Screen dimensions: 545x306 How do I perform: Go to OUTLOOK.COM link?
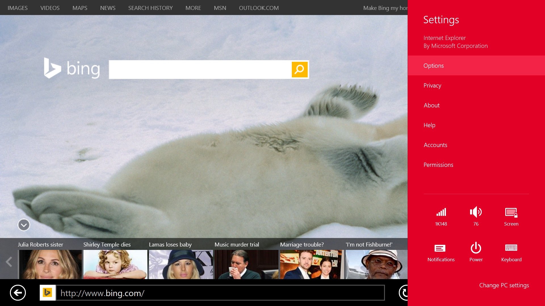(259, 8)
